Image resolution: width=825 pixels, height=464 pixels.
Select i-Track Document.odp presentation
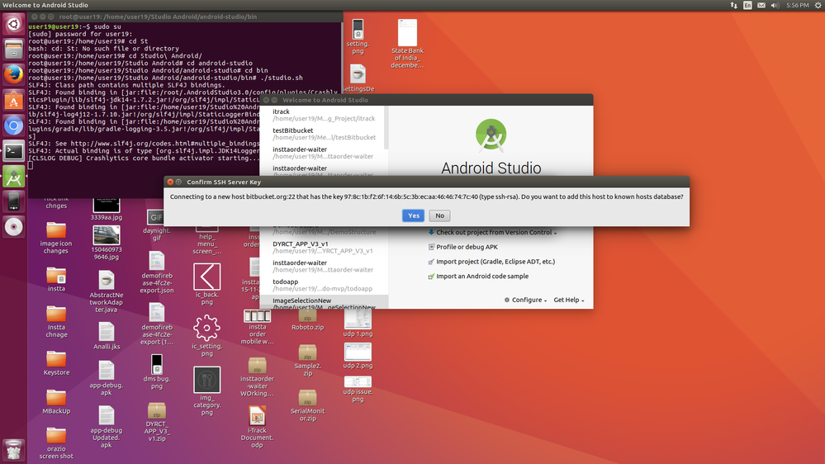pos(258,427)
